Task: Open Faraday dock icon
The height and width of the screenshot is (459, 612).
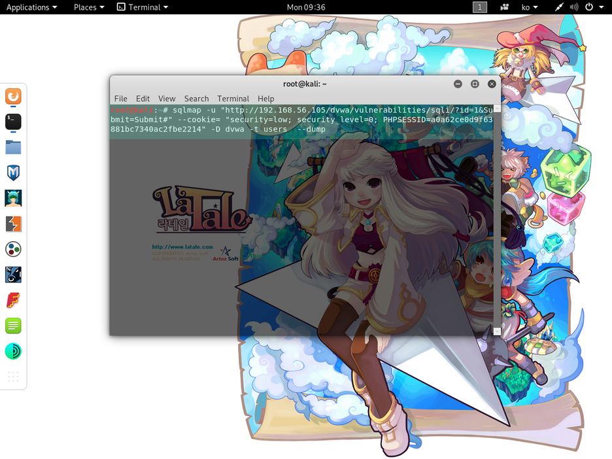Action: click(x=13, y=301)
